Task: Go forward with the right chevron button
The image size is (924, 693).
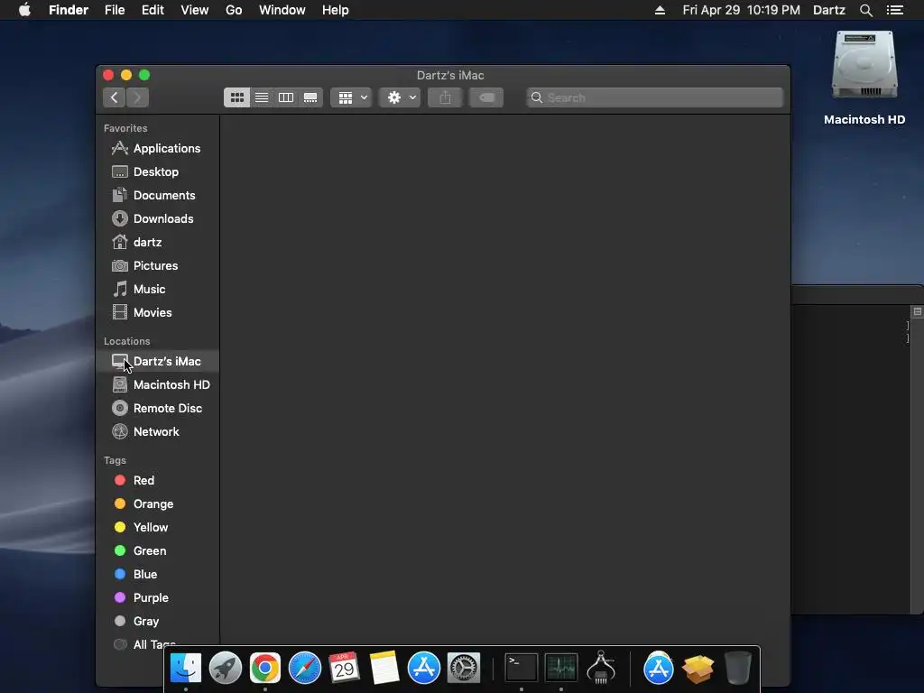Action: [137, 97]
